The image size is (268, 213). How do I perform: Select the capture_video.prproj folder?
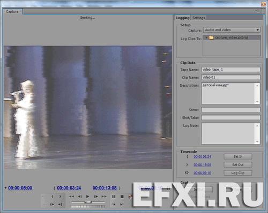(x=232, y=37)
